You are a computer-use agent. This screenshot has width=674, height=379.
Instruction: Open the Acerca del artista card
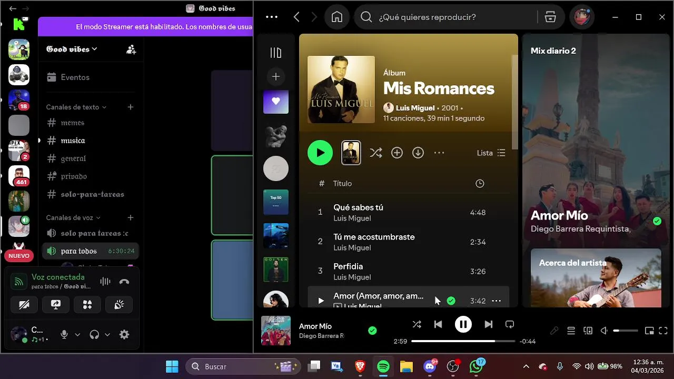[596, 278]
